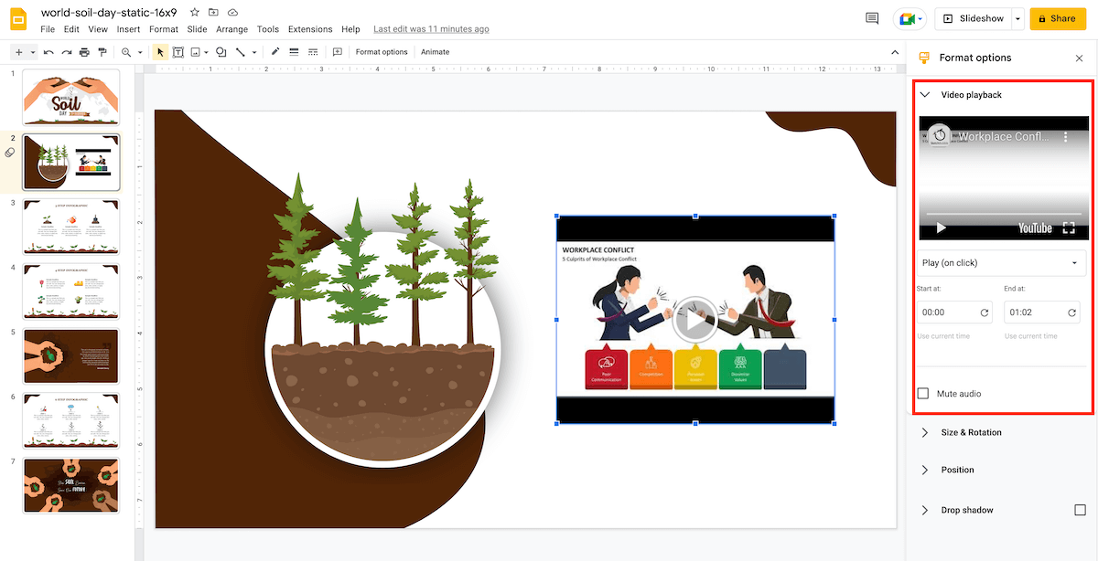1098x561 pixels.
Task: Open the Help menu
Action: coord(350,29)
